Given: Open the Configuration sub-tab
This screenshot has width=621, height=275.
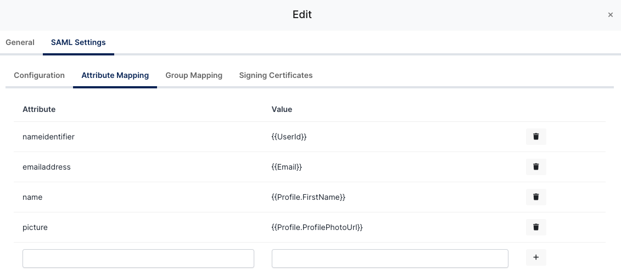Looking at the screenshot, I should point(39,75).
